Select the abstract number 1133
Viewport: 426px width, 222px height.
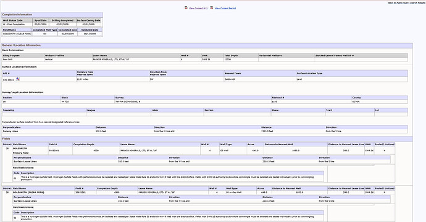311,101
